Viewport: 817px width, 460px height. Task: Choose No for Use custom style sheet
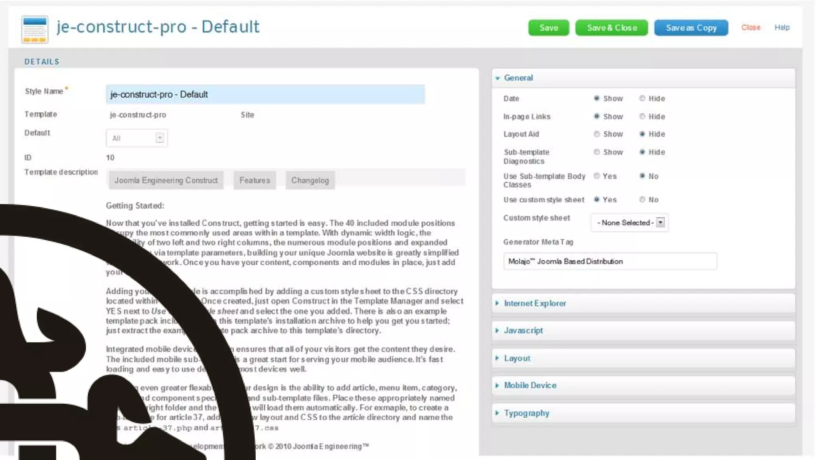[642, 200]
